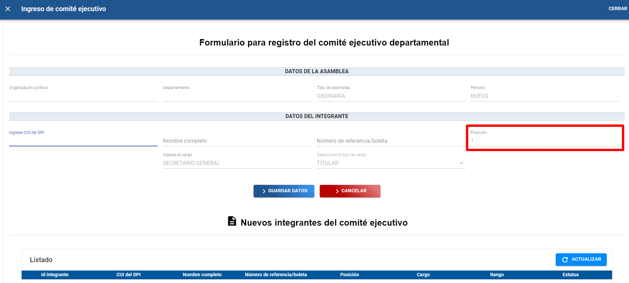Click the Nombre completo input field
Image resolution: width=629 pixels, height=283 pixels.
(237, 141)
